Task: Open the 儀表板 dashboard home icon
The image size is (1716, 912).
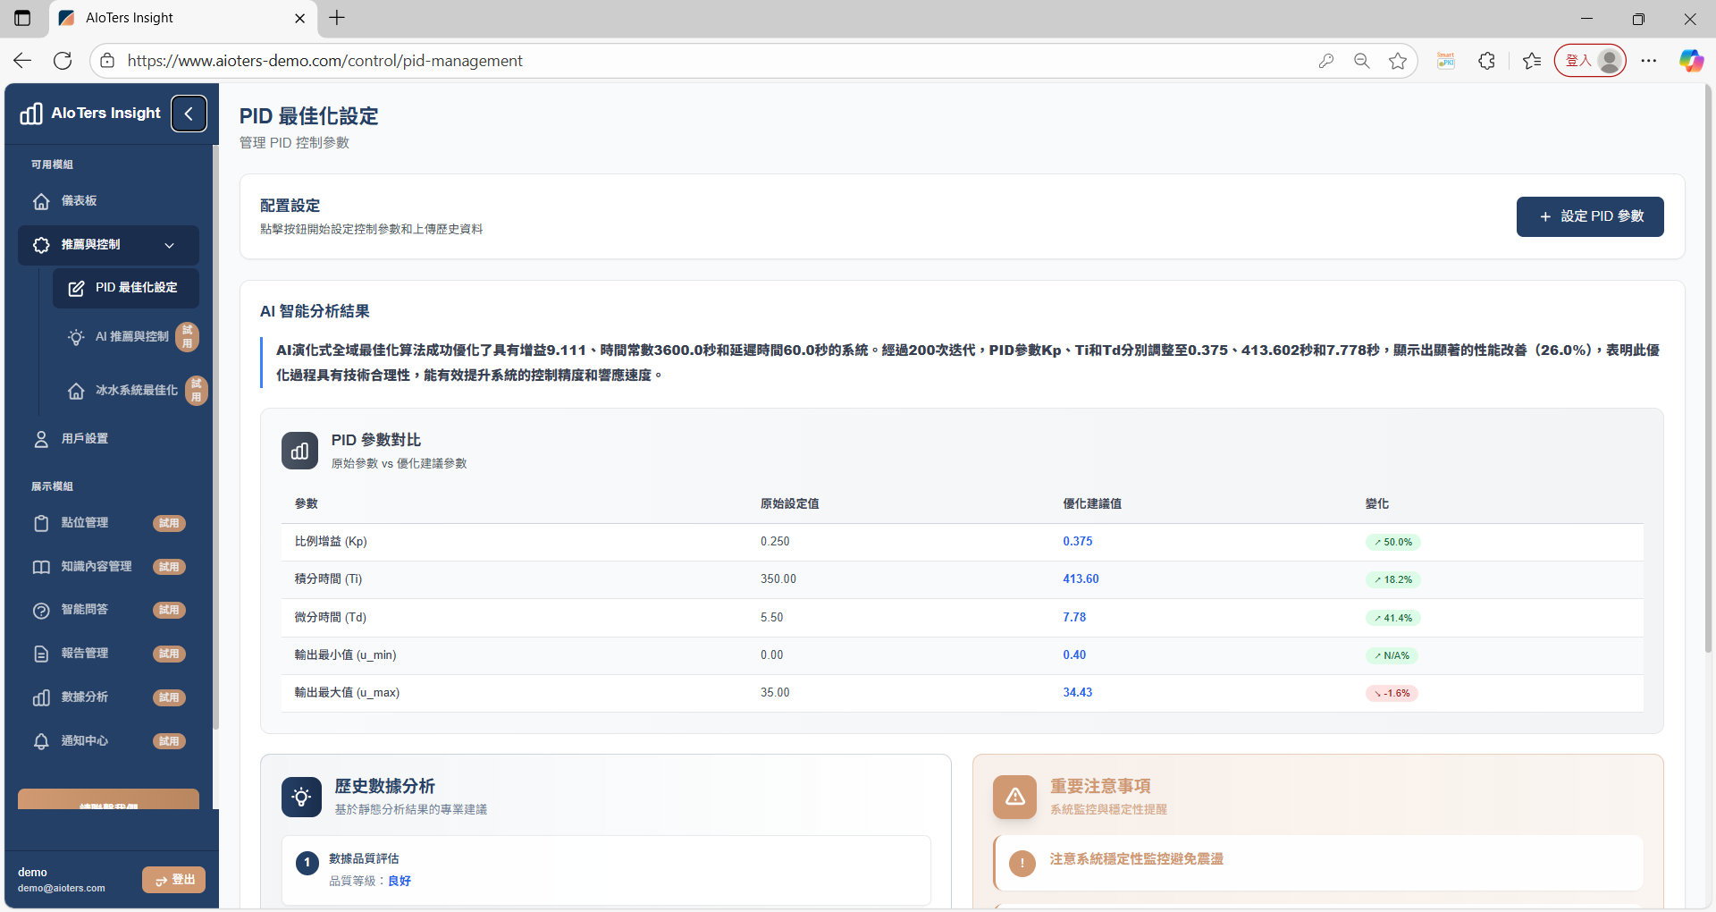Action: [41, 201]
